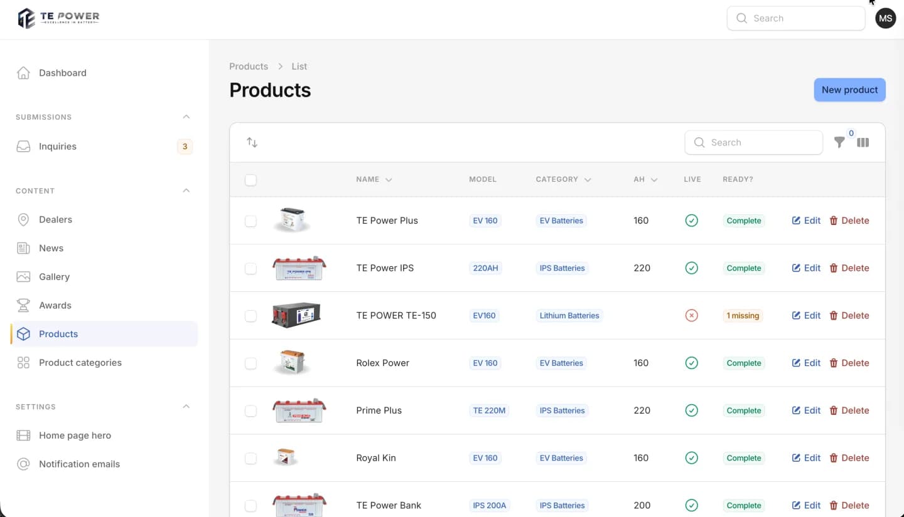Tick the select-all checkbox in table header
The height and width of the screenshot is (517, 904).
(250, 180)
